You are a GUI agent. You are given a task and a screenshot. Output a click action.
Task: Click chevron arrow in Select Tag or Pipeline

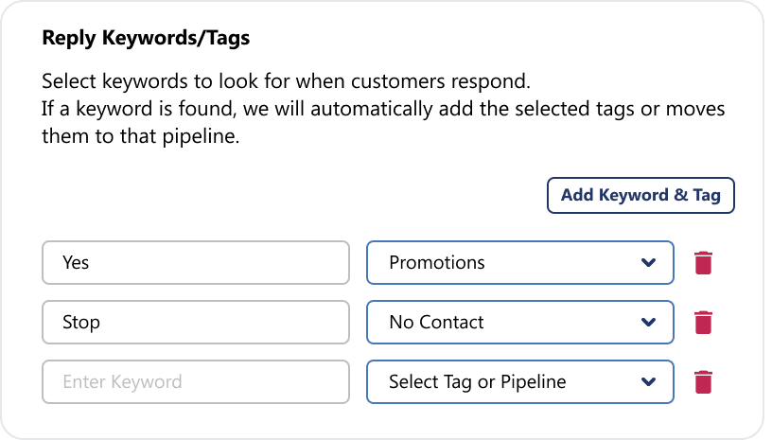[648, 382]
